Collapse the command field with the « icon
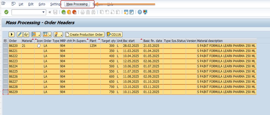Viewport: 270px width, 115px height. click(x=50, y=12)
